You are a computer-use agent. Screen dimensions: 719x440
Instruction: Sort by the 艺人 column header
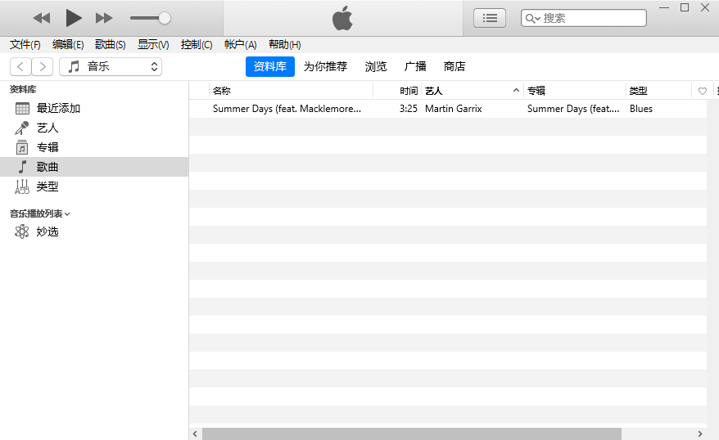473,91
